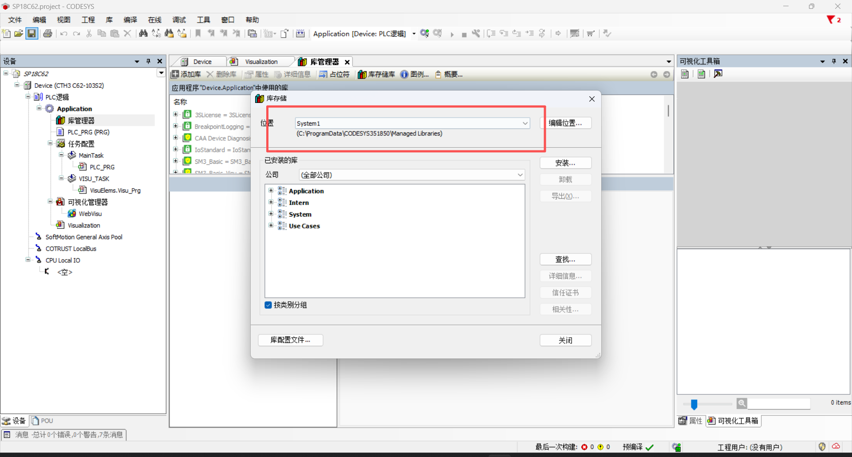Click the 查找 button in the dialog
852x457 pixels.
(565, 259)
